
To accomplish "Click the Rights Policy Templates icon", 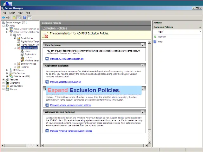I will (x=19, y=41).
